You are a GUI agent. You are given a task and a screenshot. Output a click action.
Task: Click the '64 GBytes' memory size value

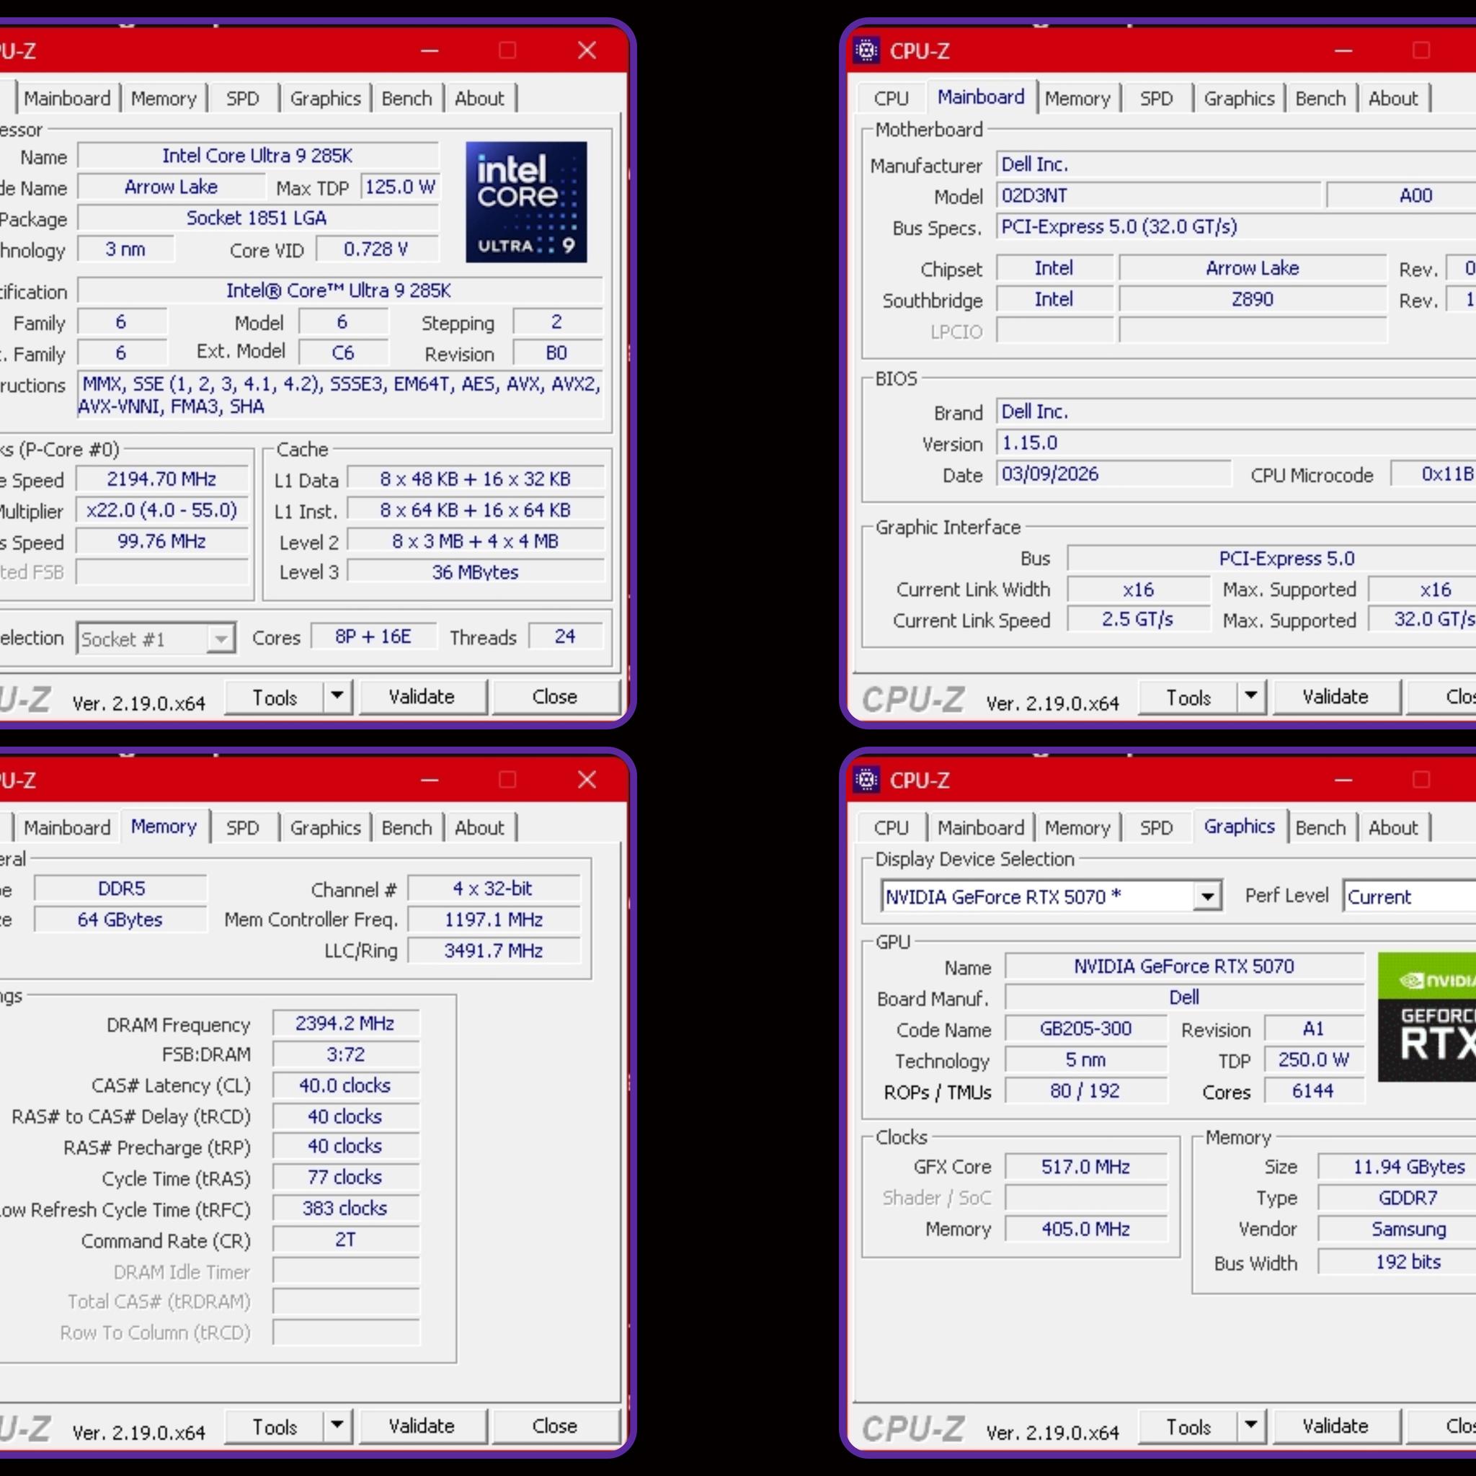(120, 920)
